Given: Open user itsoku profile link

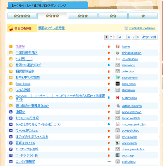Looking at the screenshot, I should pyautogui.click(x=126, y=47).
